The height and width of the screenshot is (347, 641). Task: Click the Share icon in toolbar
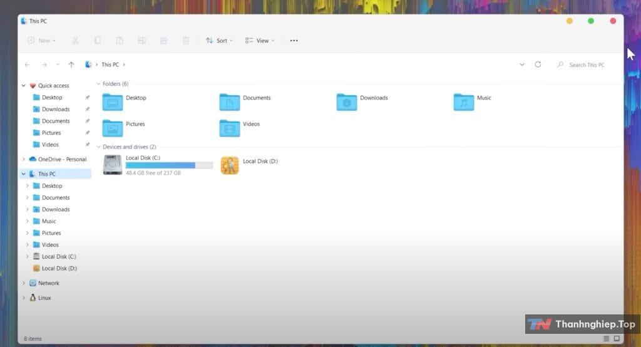tap(163, 41)
